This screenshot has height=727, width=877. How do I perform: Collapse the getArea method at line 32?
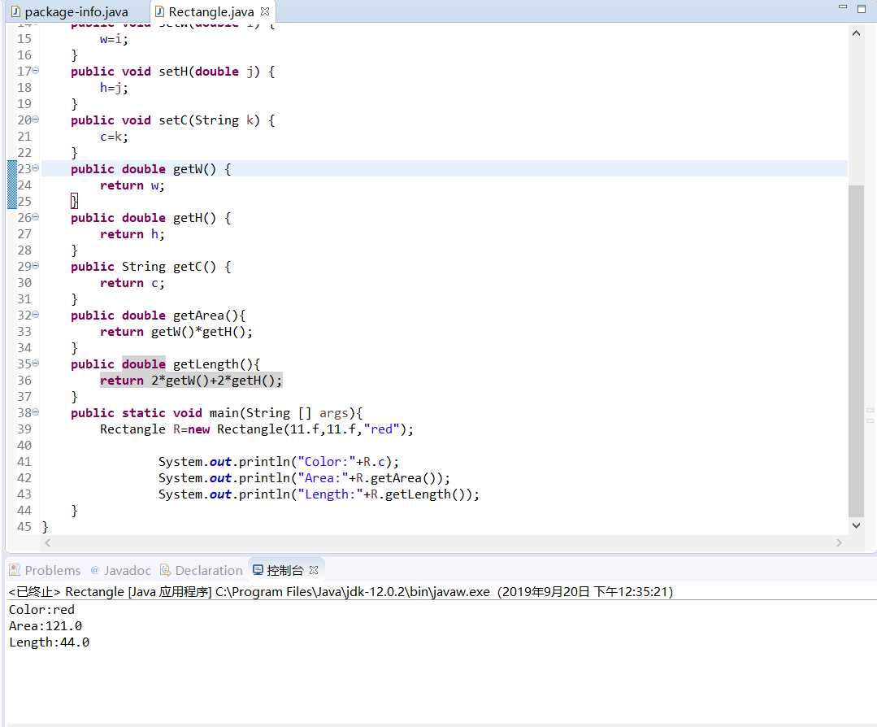point(36,315)
